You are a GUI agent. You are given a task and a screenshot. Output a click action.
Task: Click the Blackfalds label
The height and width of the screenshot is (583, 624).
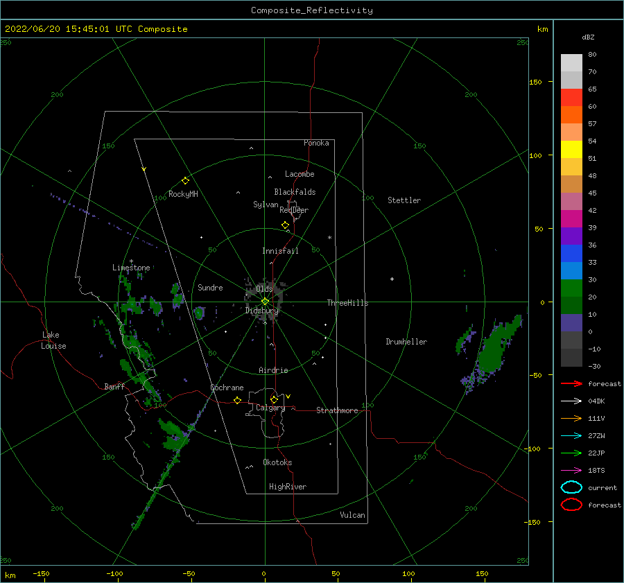tap(295, 192)
